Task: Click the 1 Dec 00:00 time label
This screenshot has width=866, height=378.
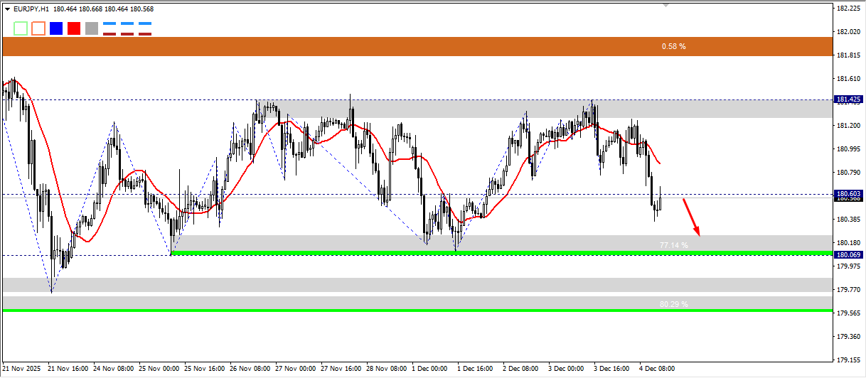Action: [430, 369]
